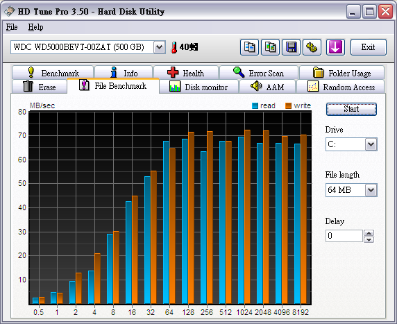Click the Exit button
This screenshot has height=324, width=397.
tap(369, 47)
